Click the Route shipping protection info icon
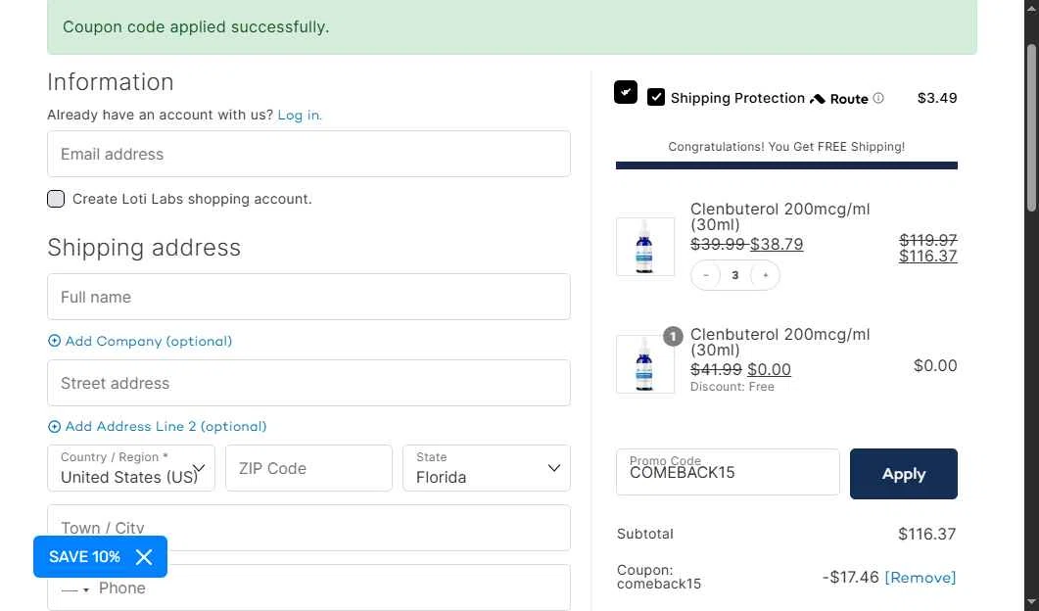This screenshot has height=611, width=1039. (x=878, y=98)
